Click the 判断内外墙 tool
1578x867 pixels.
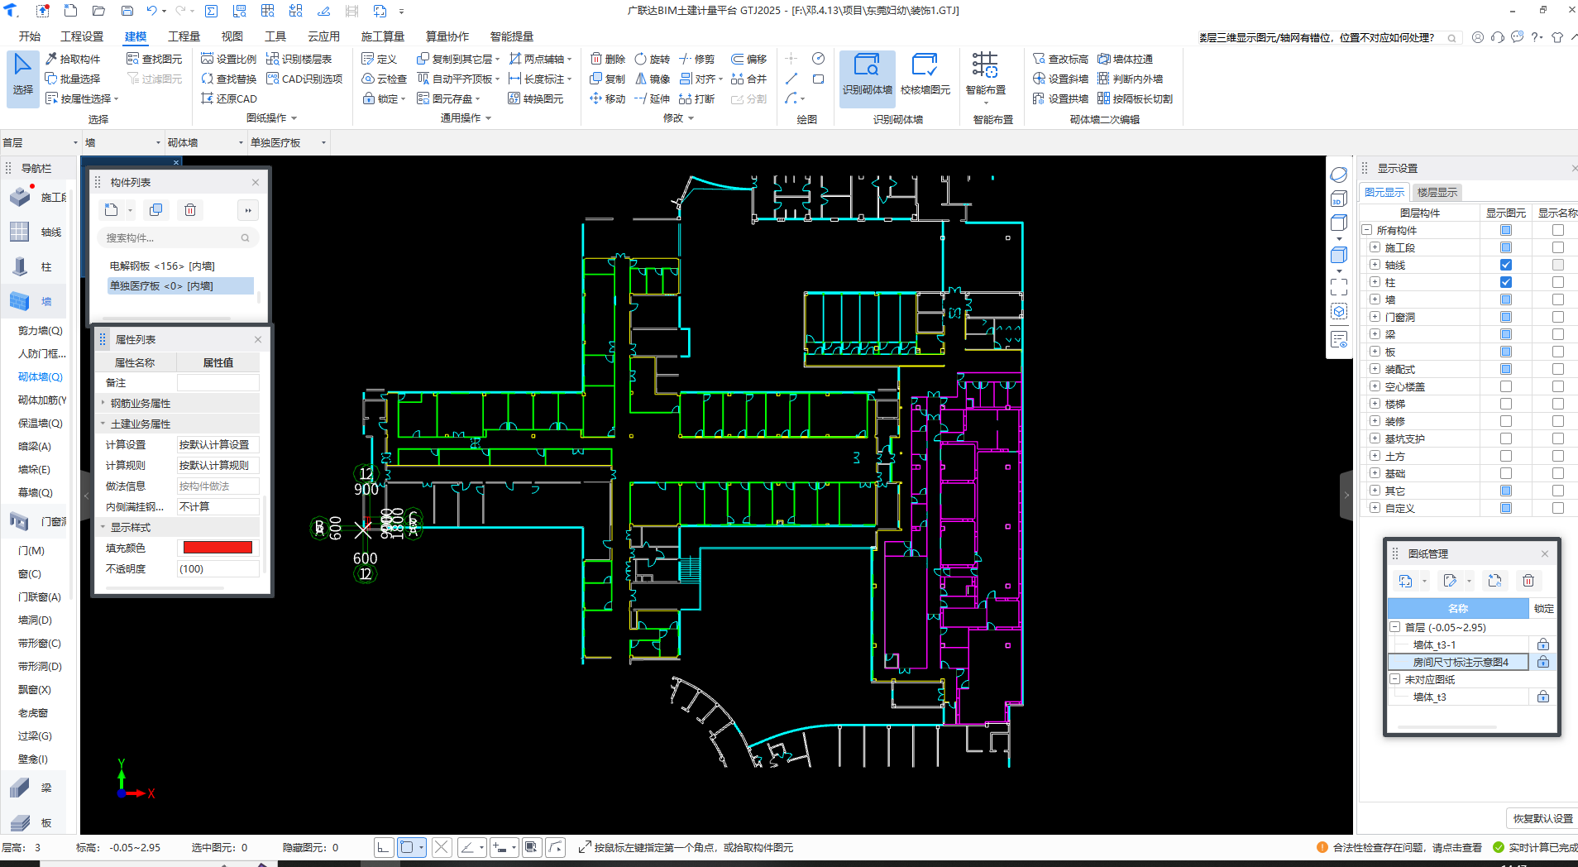1130,79
